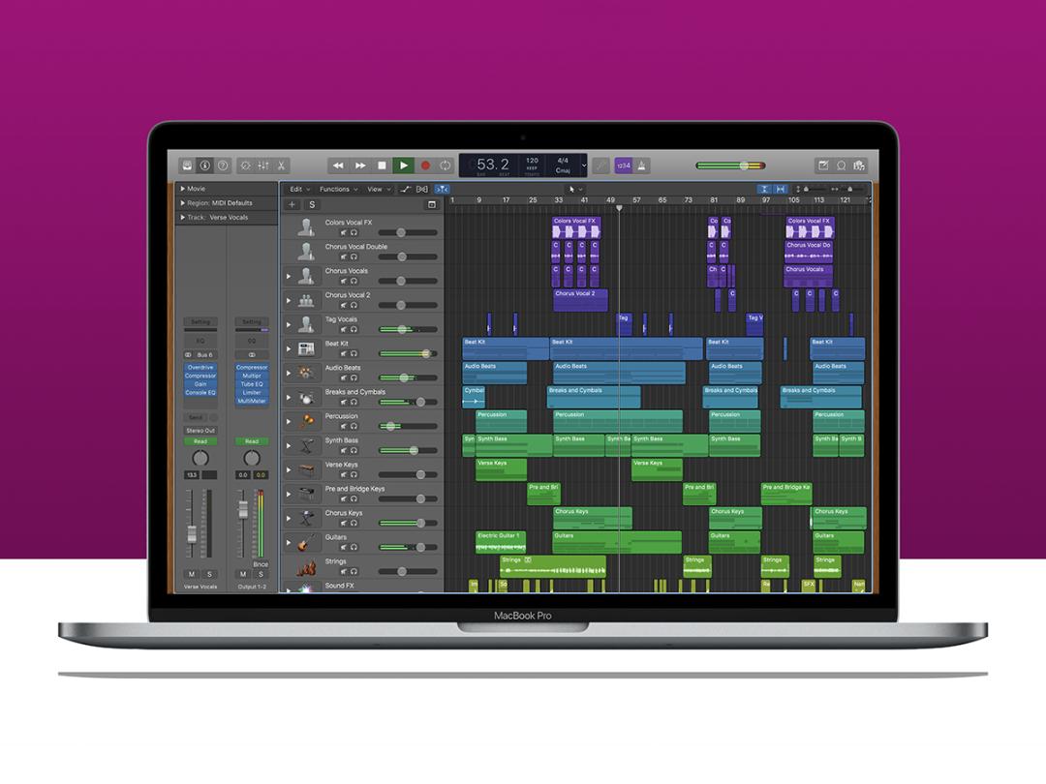Click the Quick Help question mark icon
Viewport: 1046px width, 784px height.
(223, 166)
